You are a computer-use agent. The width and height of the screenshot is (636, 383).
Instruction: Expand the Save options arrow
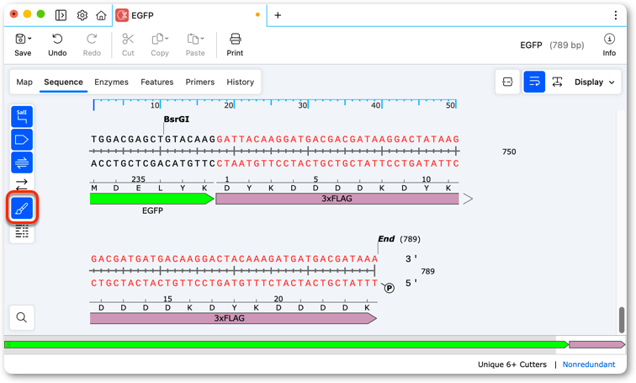(29, 39)
